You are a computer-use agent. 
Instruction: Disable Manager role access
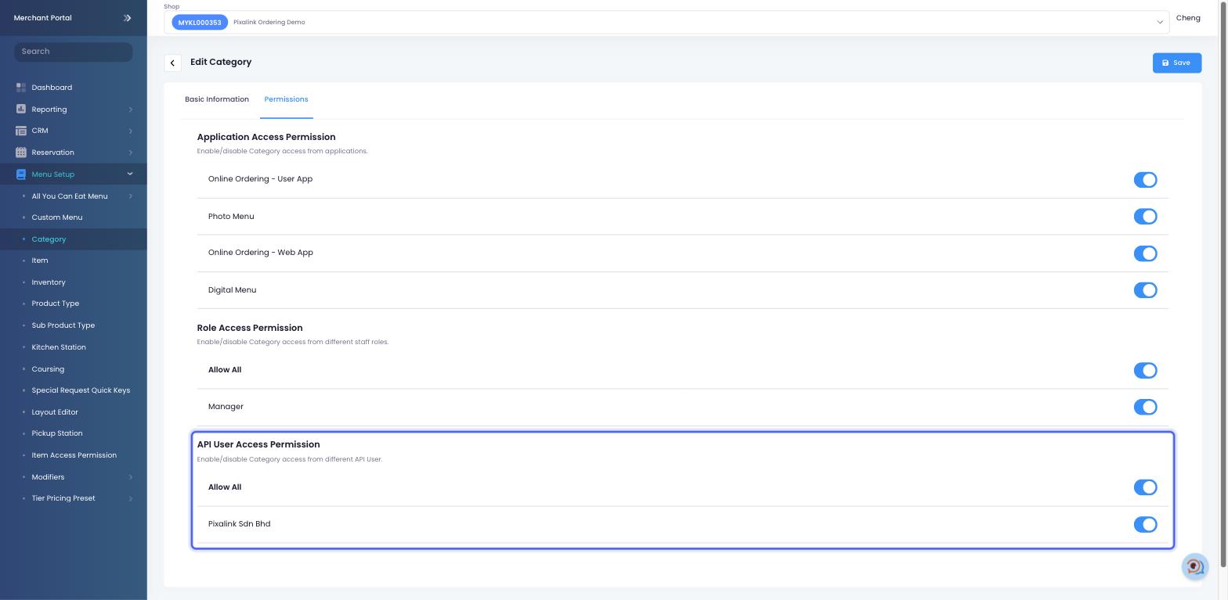pyautogui.click(x=1145, y=408)
